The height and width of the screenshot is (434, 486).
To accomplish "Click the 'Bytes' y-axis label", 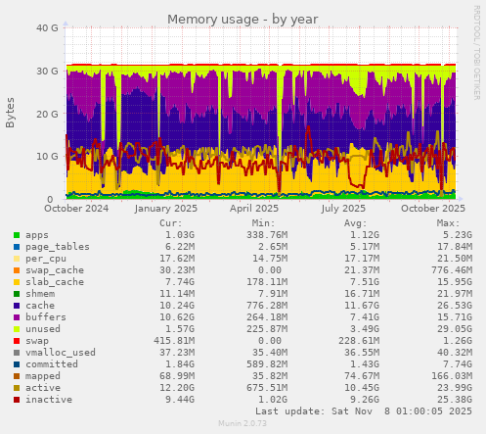I will point(10,113).
